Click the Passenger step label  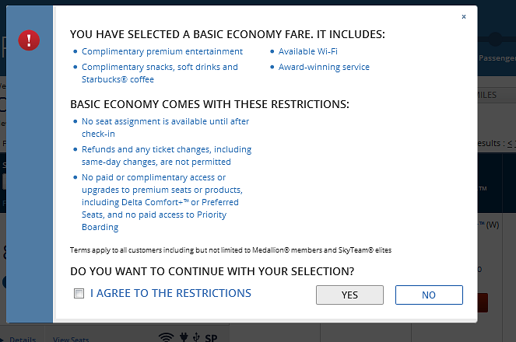[497, 58]
